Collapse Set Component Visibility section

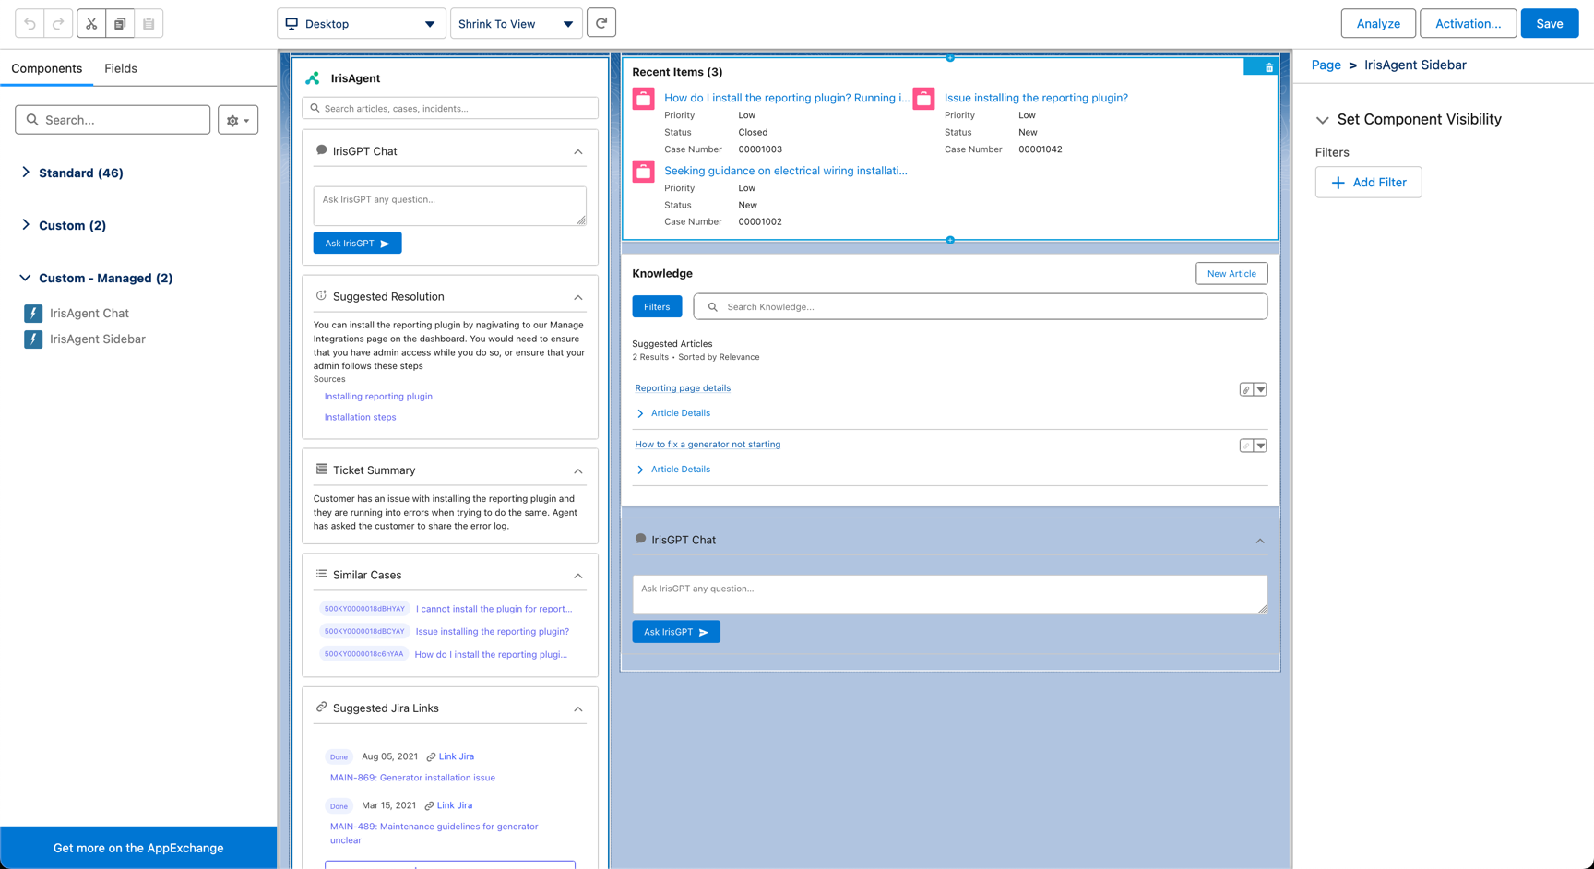[x=1323, y=120]
